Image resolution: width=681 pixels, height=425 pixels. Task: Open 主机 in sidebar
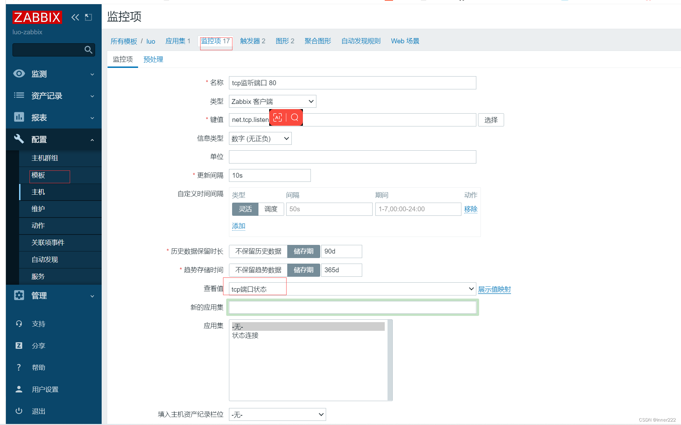pos(38,192)
